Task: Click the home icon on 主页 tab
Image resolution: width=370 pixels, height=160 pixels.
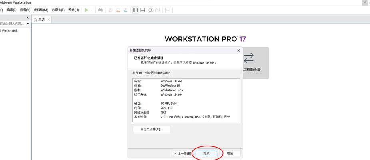Action: pos(35,20)
